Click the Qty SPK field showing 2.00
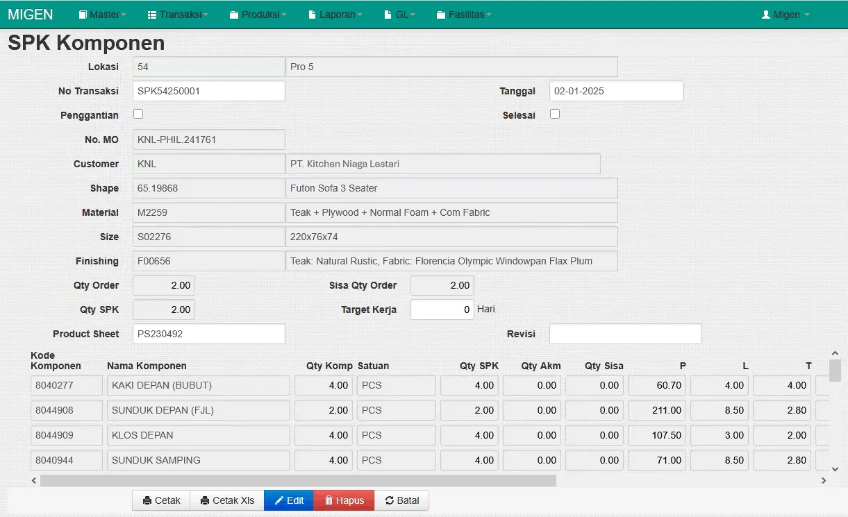The height and width of the screenshot is (517, 848). 164,310
